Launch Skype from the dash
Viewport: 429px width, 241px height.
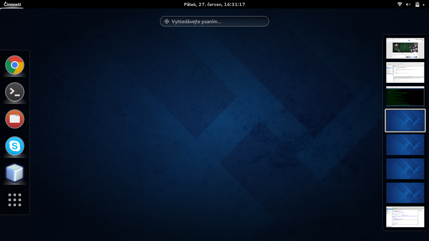pyautogui.click(x=15, y=146)
